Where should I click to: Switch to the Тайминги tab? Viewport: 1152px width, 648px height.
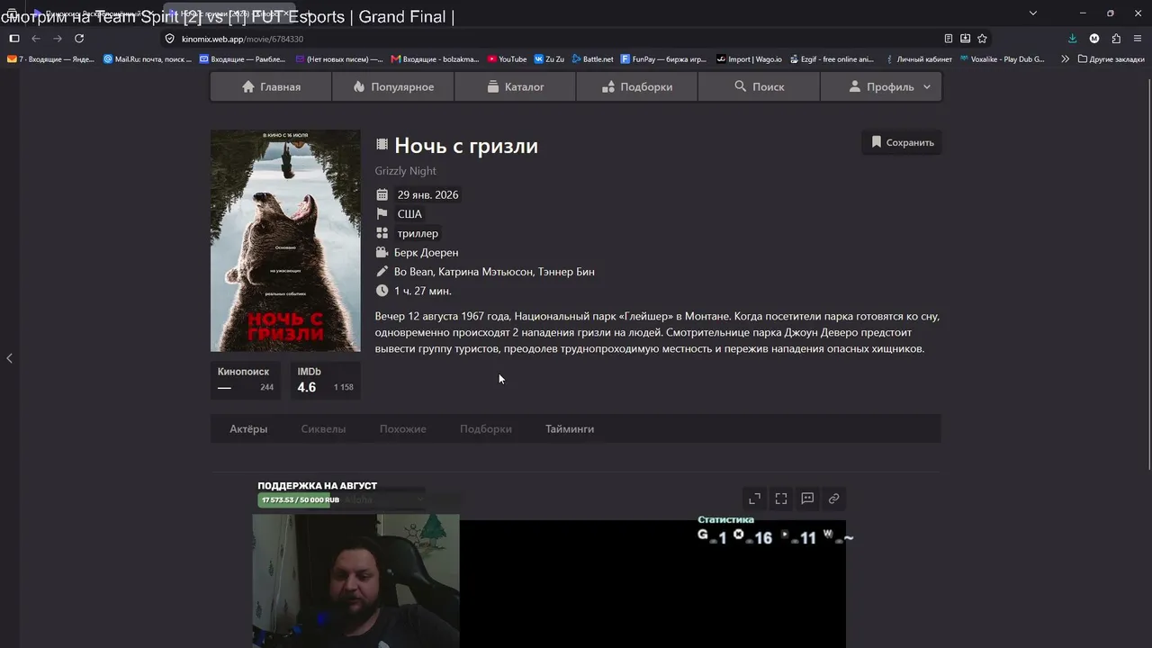tap(570, 429)
